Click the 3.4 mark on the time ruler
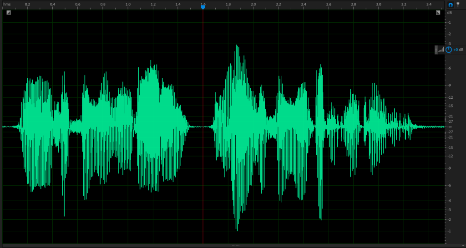Image resolution: width=466 pixels, height=248 pixels. tap(429, 5)
